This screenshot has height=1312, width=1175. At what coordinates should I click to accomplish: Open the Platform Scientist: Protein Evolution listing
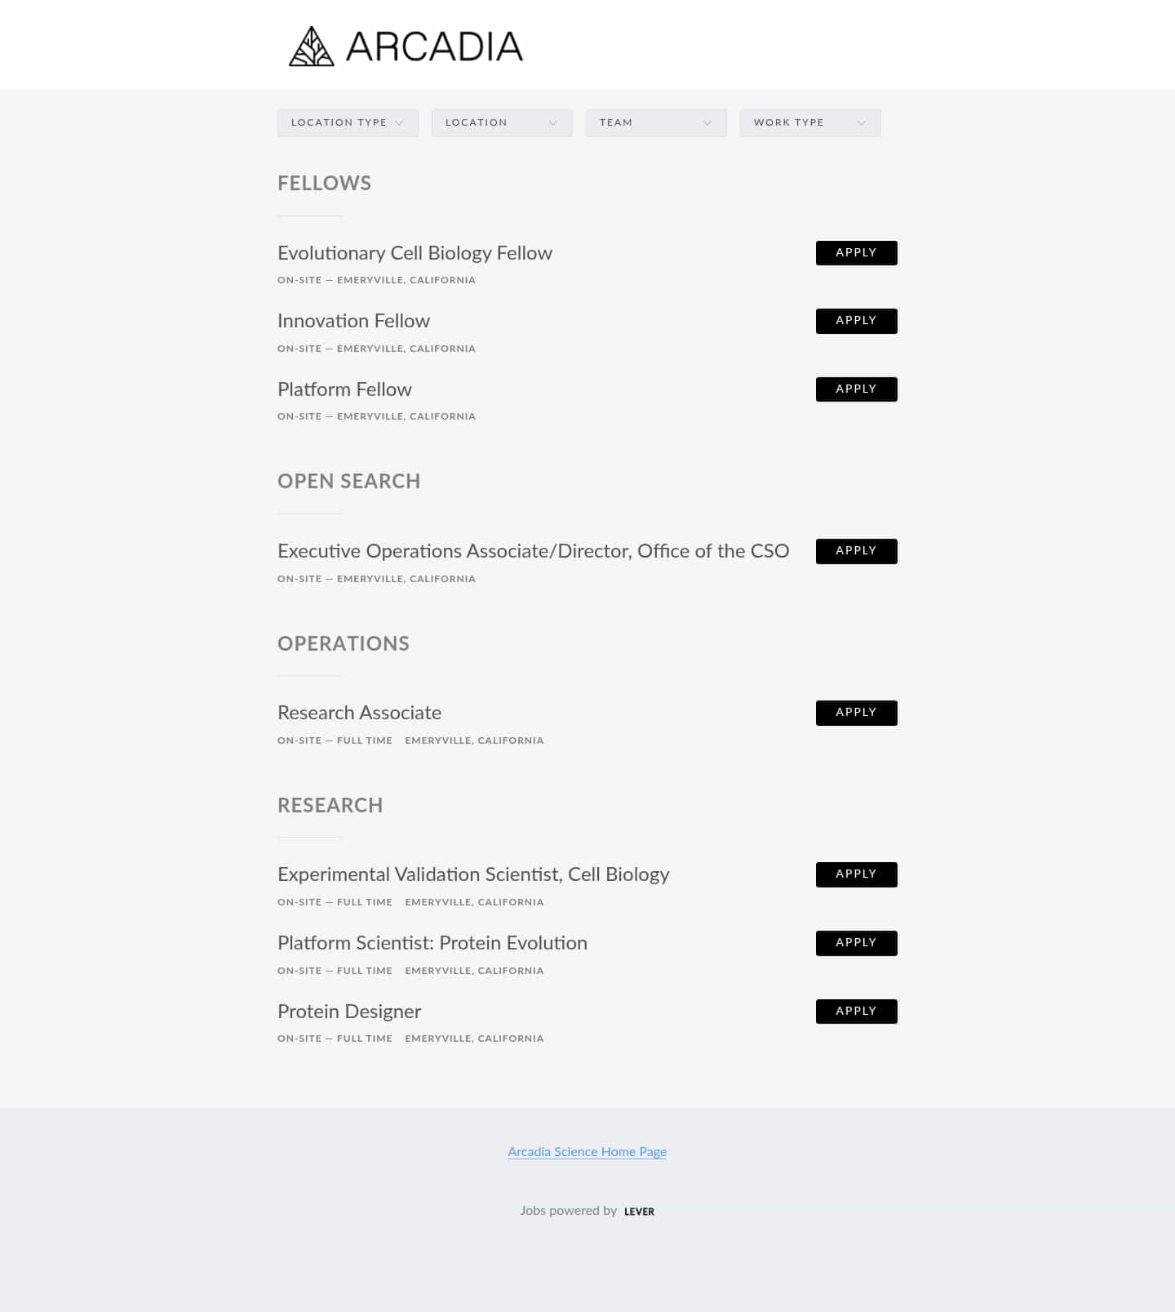click(x=432, y=943)
